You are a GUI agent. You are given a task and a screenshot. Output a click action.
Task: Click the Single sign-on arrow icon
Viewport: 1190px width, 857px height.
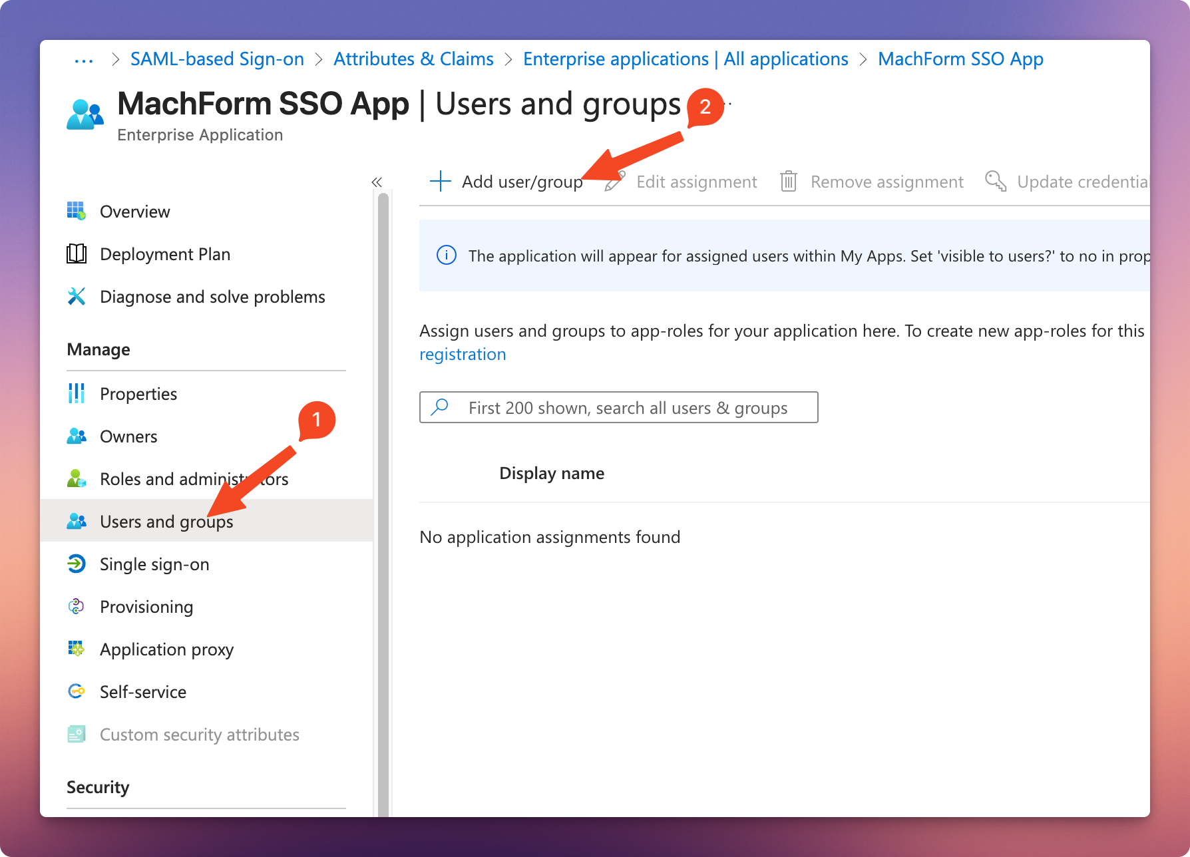pyautogui.click(x=77, y=564)
